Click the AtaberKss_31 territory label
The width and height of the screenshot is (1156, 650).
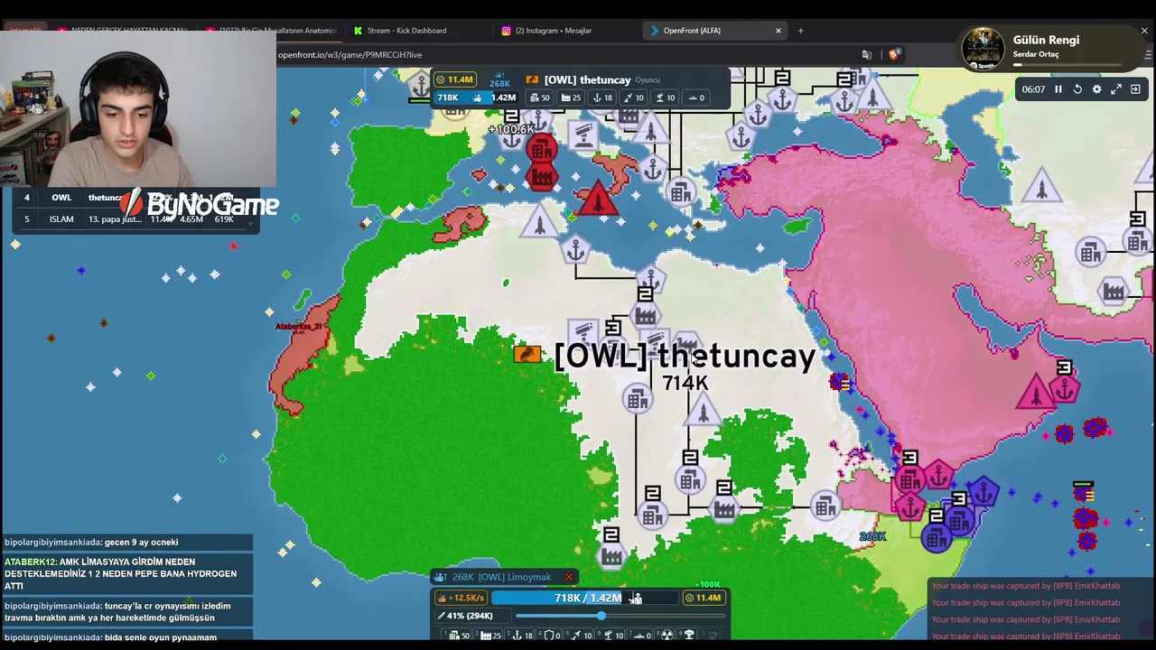tap(299, 326)
